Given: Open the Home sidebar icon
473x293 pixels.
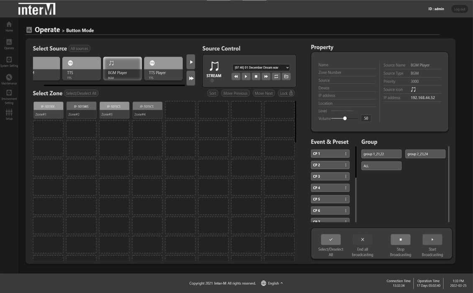Looking at the screenshot, I should [x=9, y=25].
